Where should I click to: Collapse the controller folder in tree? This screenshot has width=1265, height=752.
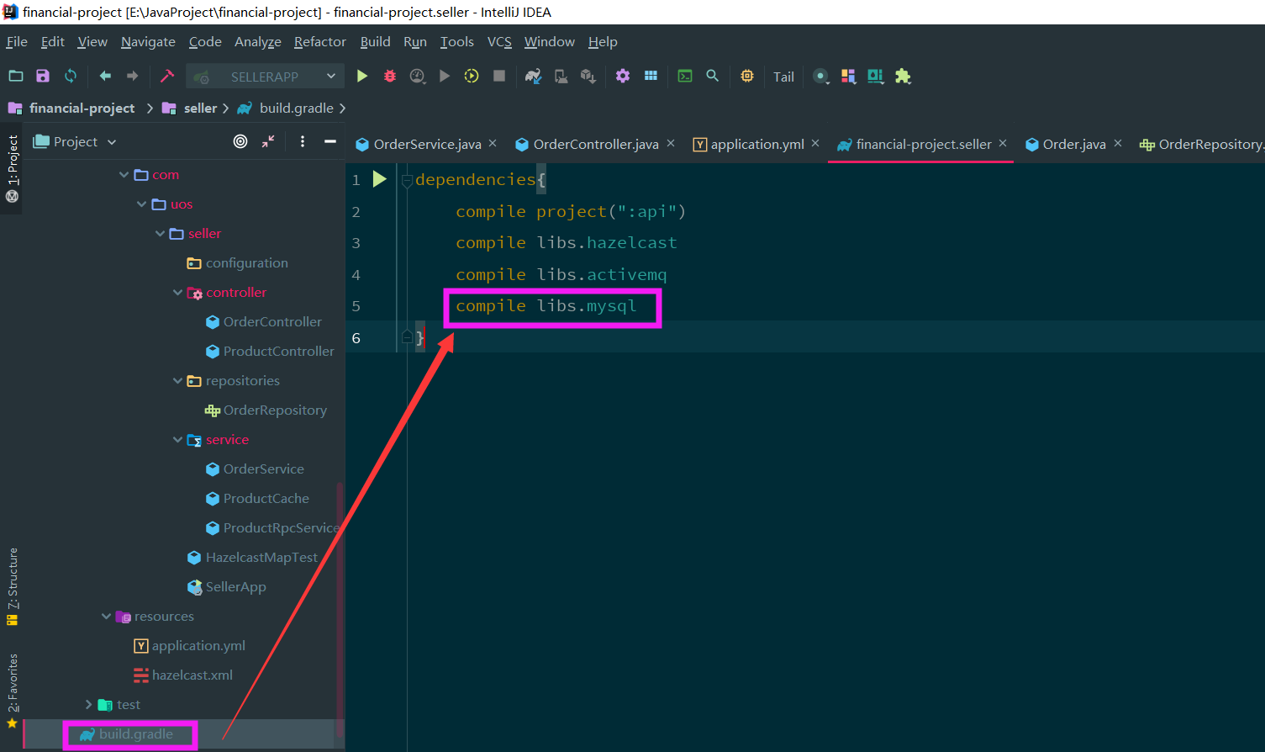click(x=177, y=293)
